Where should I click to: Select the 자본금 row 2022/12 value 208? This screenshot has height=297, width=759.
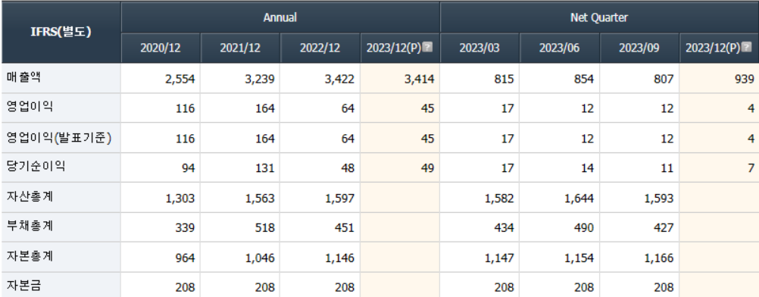345,287
